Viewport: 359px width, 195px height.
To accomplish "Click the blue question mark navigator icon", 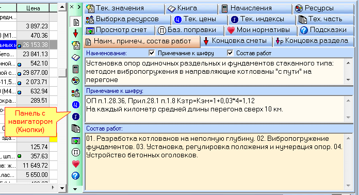I will (75, 176).
